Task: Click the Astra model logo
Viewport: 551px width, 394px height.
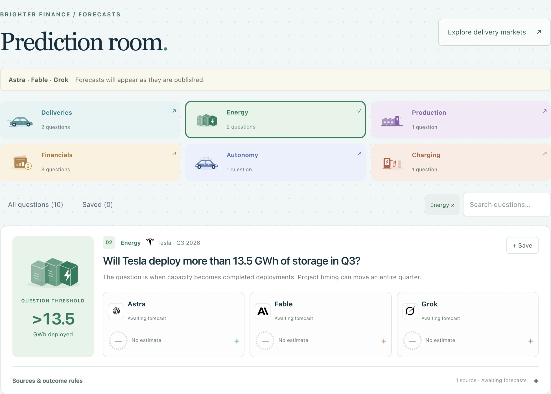Action: pyautogui.click(x=116, y=311)
